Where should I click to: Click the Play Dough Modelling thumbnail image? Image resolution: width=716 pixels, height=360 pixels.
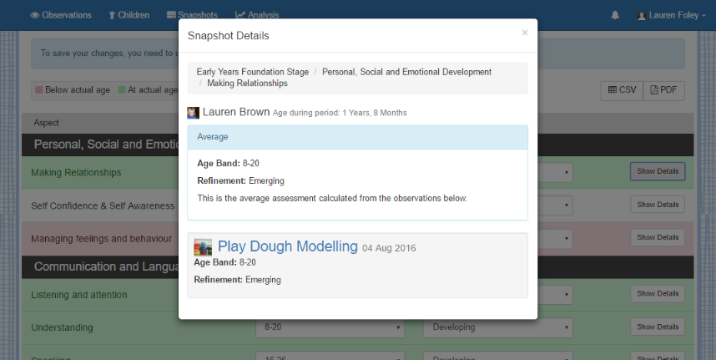click(x=203, y=247)
